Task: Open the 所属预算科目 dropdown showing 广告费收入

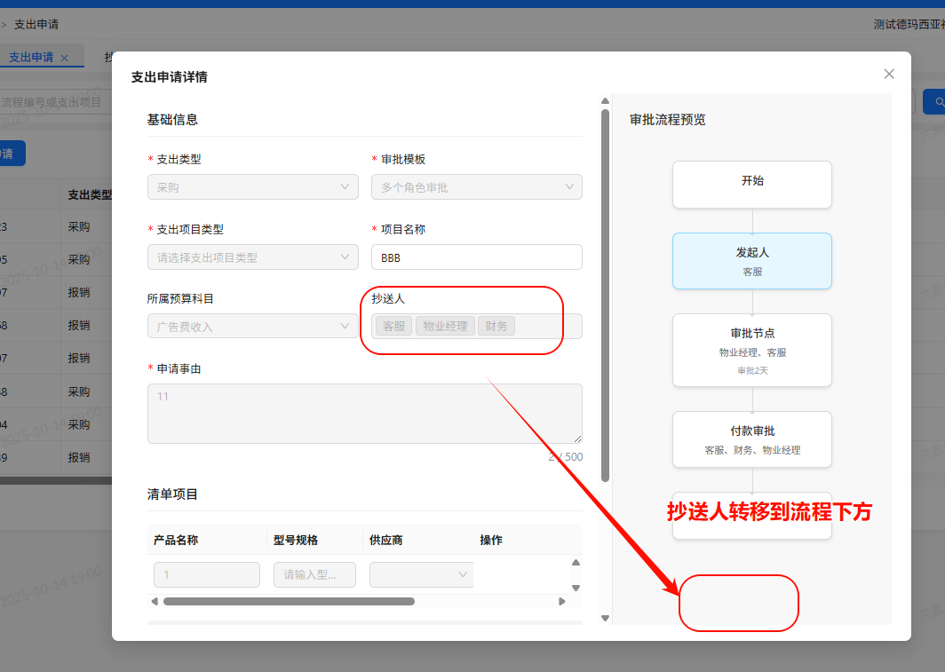Action: click(x=252, y=326)
